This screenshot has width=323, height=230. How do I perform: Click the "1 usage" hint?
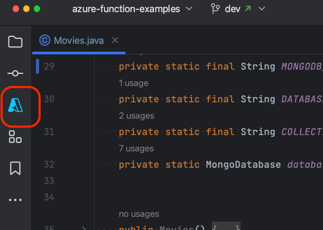click(x=134, y=83)
